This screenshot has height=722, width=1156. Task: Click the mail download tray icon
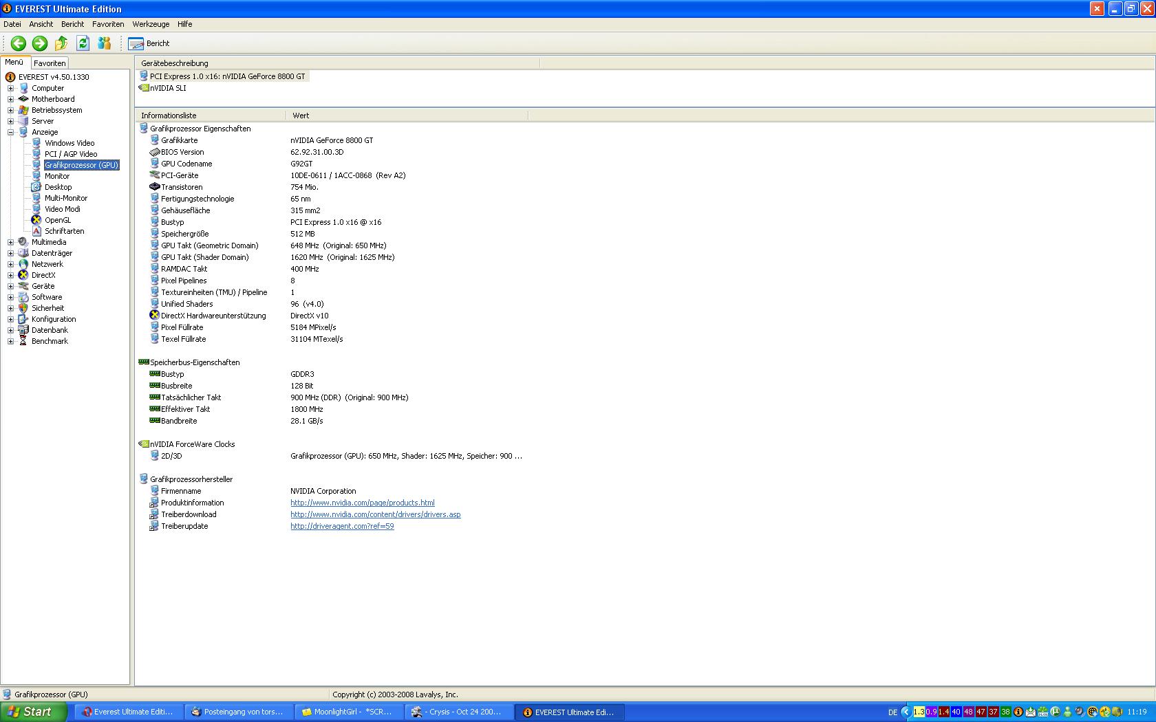click(x=1031, y=712)
